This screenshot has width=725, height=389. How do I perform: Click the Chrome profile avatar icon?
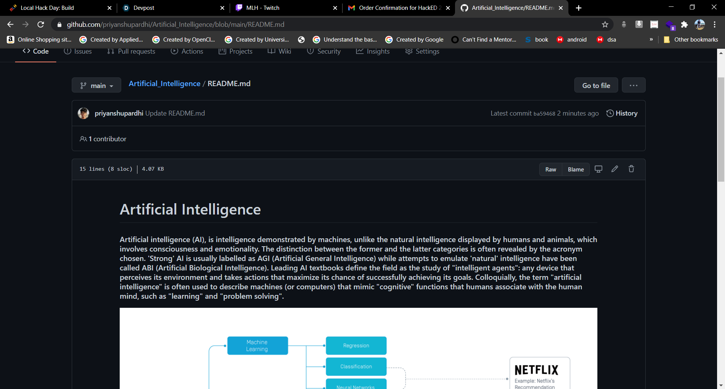(700, 24)
